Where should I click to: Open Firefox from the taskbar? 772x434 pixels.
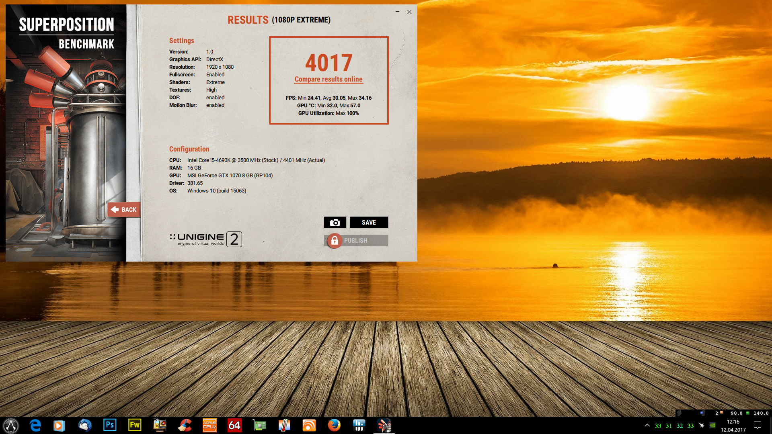point(334,425)
